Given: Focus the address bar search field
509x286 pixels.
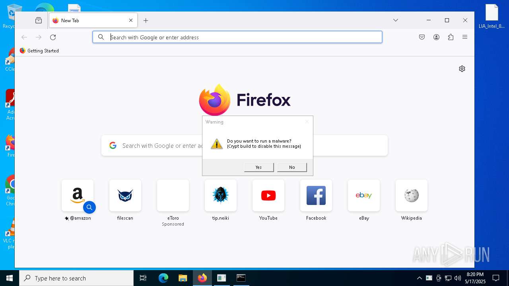Looking at the screenshot, I should 237,37.
